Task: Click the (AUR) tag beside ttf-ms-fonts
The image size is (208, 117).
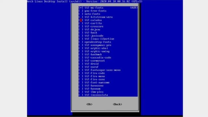Action: (x=134, y=8)
